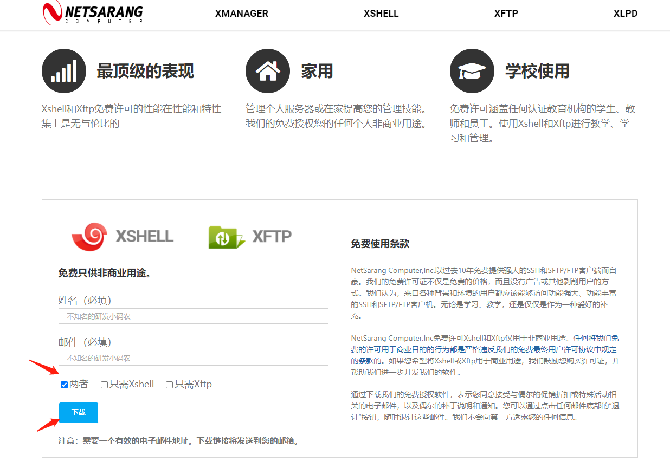
Task: Click the graduation cap school icon
Action: [x=472, y=71]
